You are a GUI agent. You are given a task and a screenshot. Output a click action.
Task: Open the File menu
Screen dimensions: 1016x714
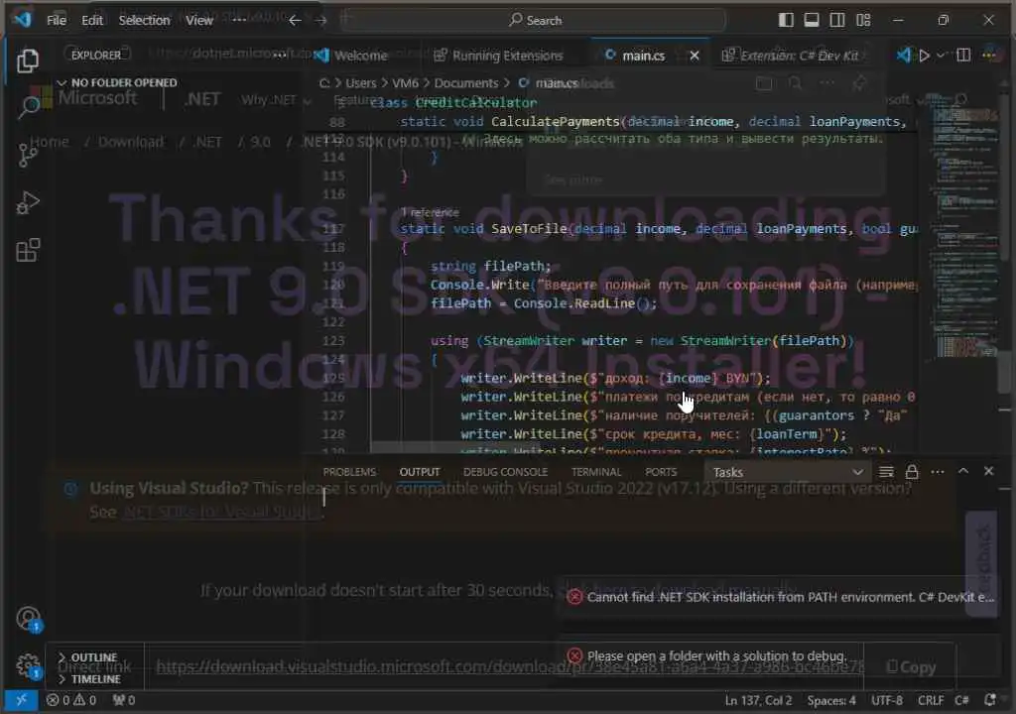point(57,21)
